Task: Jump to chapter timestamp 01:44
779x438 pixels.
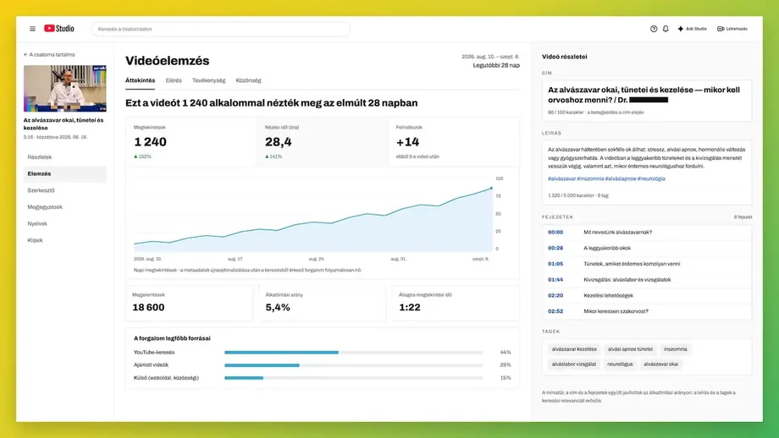Action: [555, 280]
